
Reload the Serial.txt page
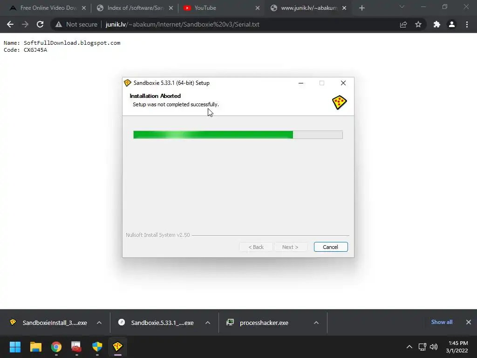[x=40, y=24]
